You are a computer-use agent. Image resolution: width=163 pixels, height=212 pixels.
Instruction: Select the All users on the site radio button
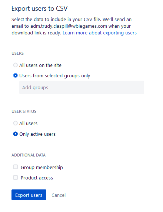(16, 65)
